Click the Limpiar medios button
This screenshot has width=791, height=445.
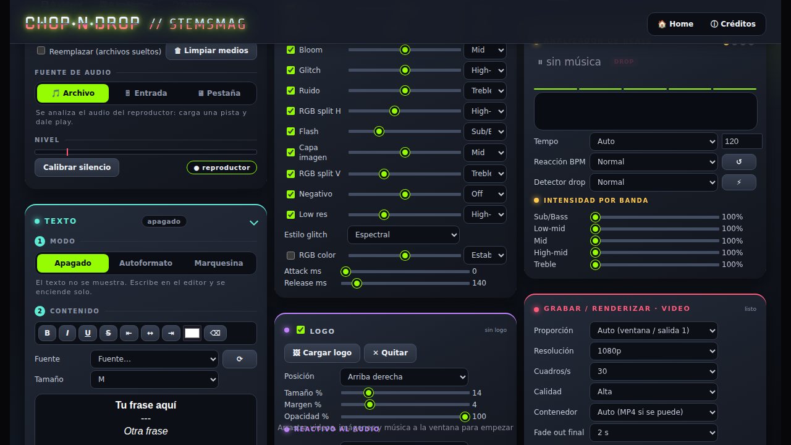[x=211, y=51]
